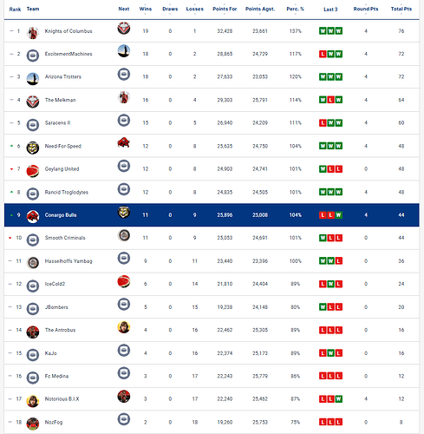Open ExcitementMachines team link
Image resolution: width=424 pixels, height=434 pixels.
(68, 54)
